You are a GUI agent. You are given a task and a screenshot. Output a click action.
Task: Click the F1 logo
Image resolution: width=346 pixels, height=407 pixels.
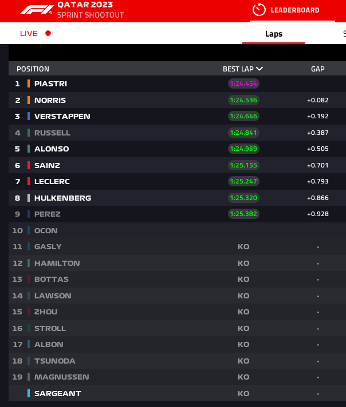pos(37,10)
